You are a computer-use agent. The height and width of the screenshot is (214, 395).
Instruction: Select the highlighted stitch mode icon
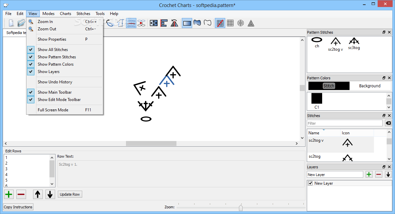[131, 23]
